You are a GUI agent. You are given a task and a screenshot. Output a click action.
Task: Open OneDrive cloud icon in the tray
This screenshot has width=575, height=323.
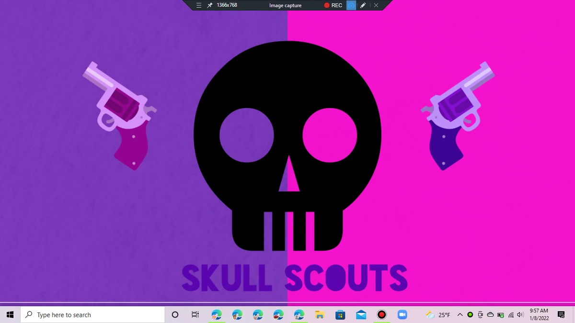(x=490, y=314)
